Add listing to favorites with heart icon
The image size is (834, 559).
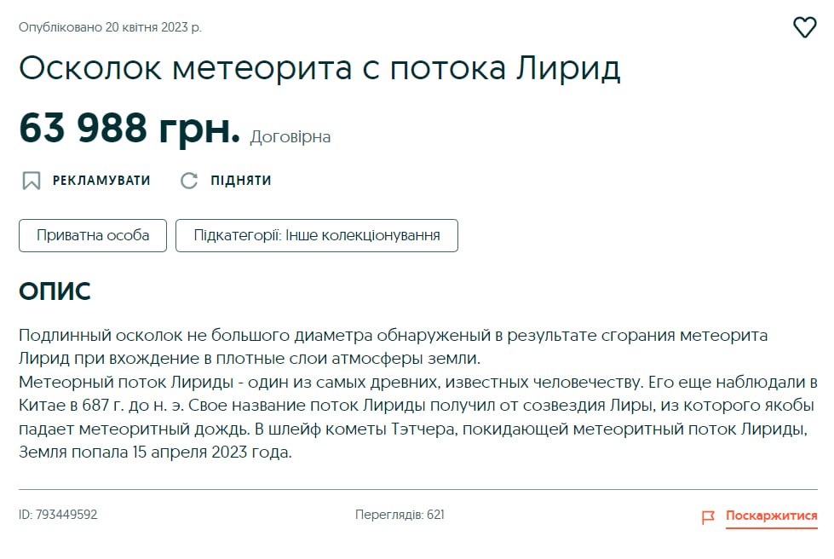pyautogui.click(x=804, y=28)
